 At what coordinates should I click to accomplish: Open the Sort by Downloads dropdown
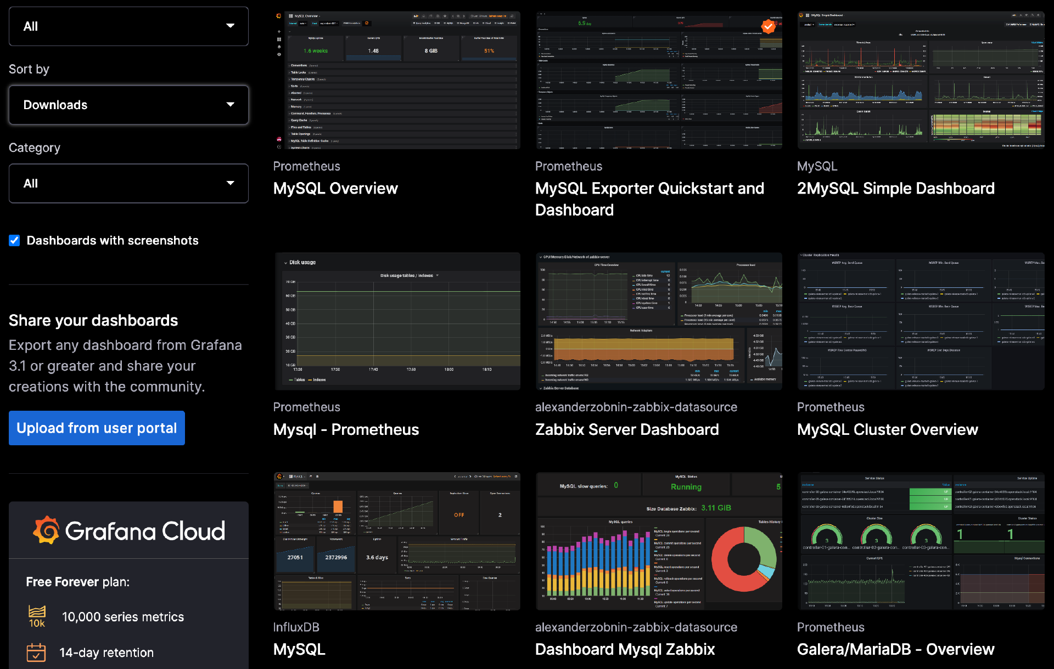pos(128,105)
